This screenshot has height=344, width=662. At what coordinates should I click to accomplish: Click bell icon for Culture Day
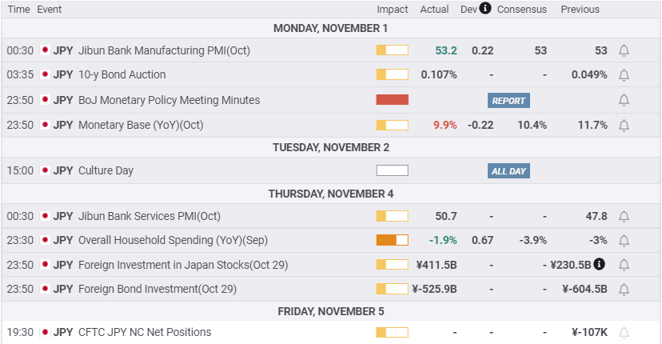coord(624,170)
